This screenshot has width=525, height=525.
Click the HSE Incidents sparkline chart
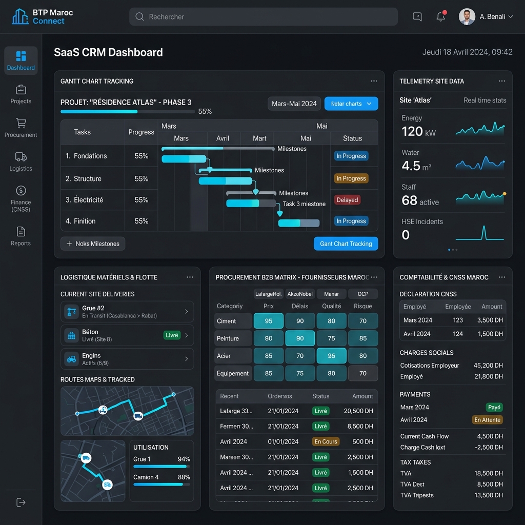click(x=480, y=233)
